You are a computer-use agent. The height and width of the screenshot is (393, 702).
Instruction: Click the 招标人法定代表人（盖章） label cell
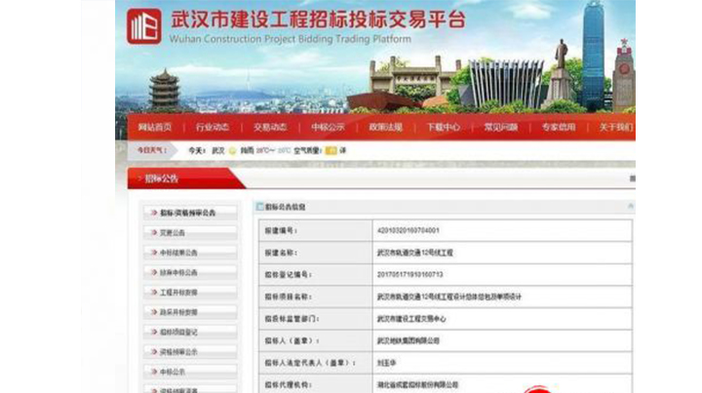pyautogui.click(x=316, y=363)
